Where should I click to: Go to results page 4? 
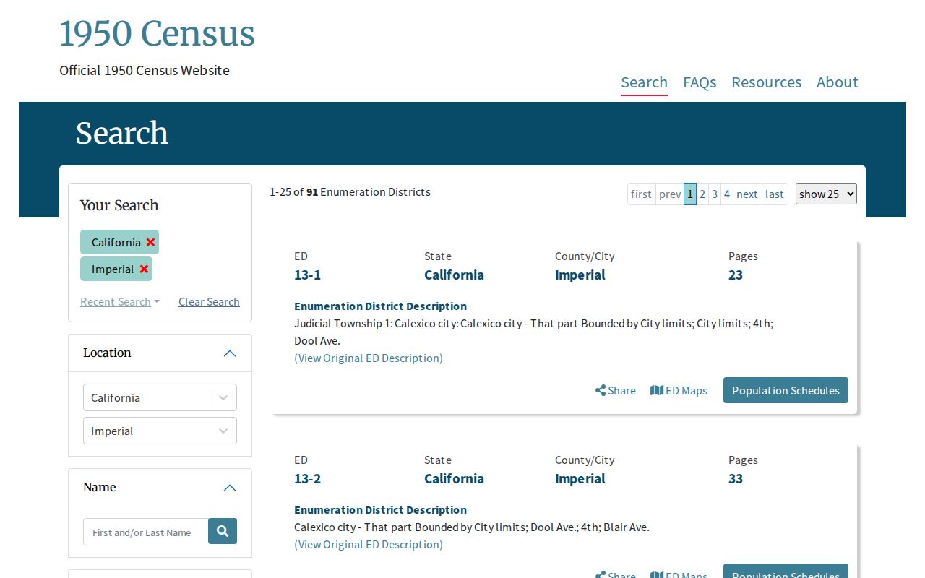coord(727,194)
